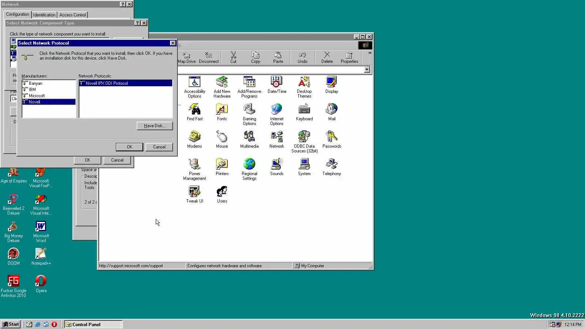The height and width of the screenshot is (329, 585).
Task: Open the Users applet
Action: coord(222,194)
